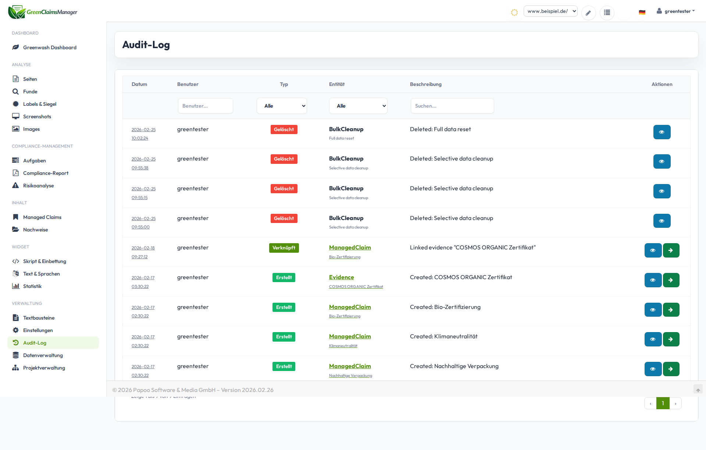Viewport: 706px width, 450px height.
Task: Go to Klimaneutralität claim via arrow button
Action: click(671, 339)
